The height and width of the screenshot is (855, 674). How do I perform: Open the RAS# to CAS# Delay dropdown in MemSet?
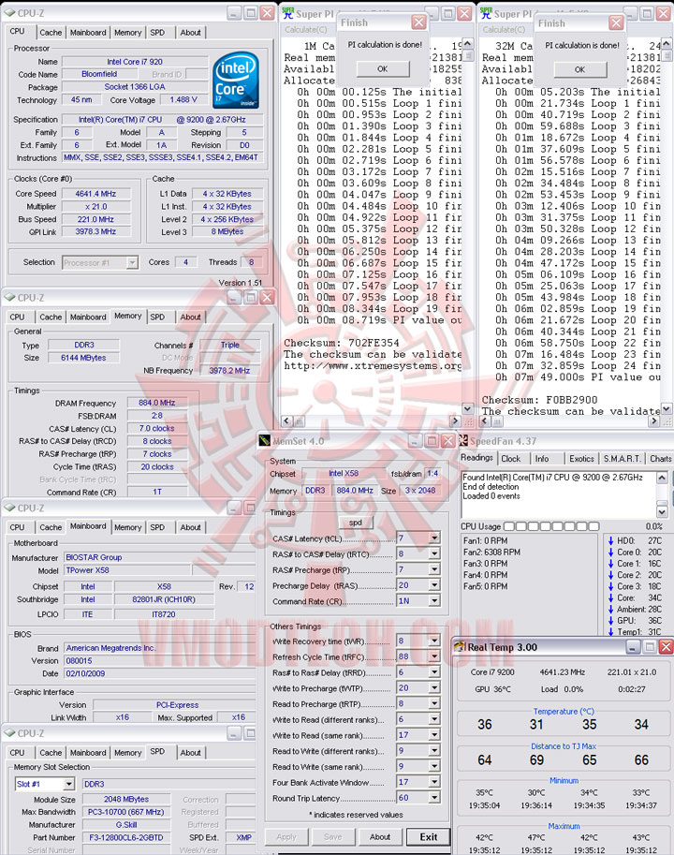[x=434, y=554]
